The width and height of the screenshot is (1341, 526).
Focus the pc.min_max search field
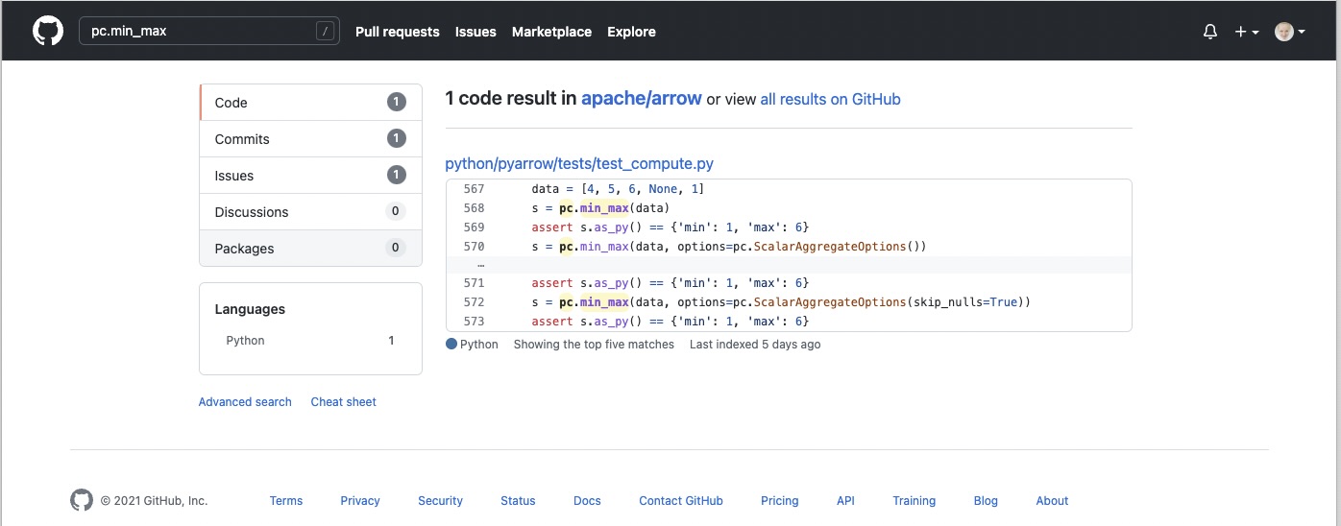tap(197, 32)
